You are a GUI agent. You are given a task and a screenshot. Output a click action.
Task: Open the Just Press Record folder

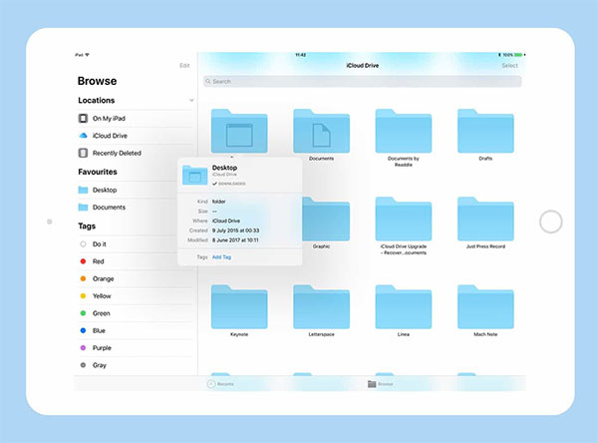pyautogui.click(x=485, y=220)
